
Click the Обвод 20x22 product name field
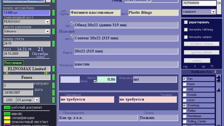(x=126, y=25)
